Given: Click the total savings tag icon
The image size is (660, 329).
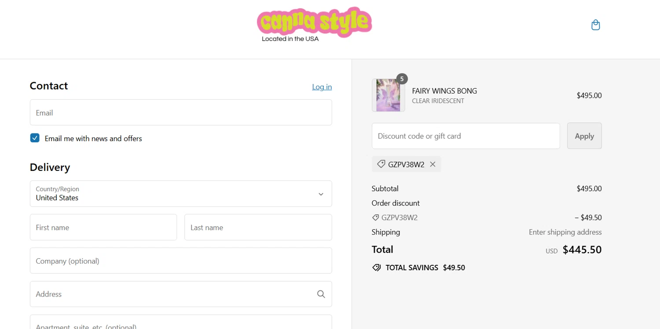Looking at the screenshot, I should pos(376,268).
